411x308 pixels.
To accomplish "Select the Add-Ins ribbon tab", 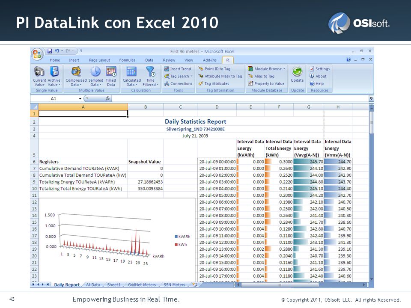I will 210,60.
